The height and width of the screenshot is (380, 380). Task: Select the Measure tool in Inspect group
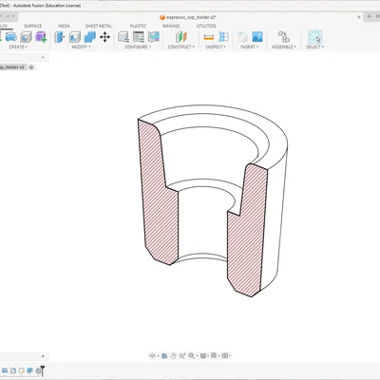click(208, 37)
